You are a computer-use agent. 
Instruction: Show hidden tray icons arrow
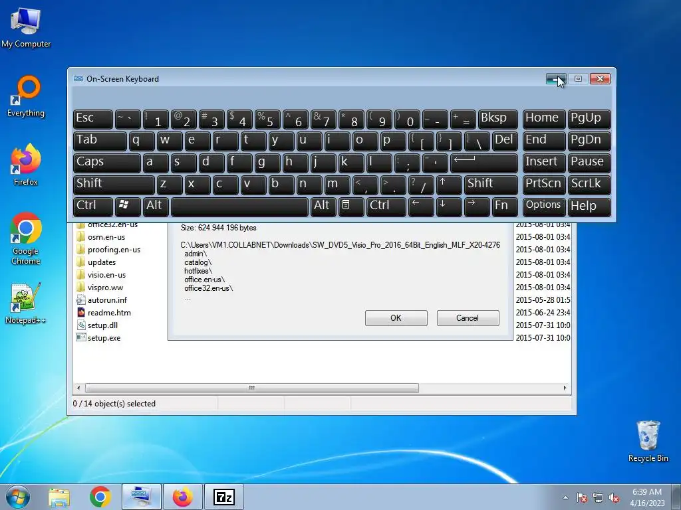pyautogui.click(x=565, y=497)
